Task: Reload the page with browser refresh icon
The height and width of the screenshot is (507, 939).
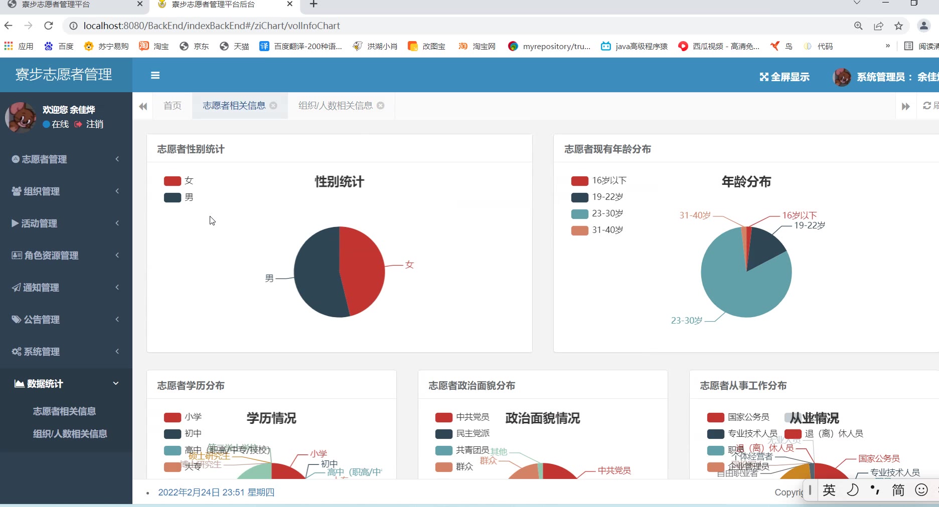Action: (x=49, y=26)
